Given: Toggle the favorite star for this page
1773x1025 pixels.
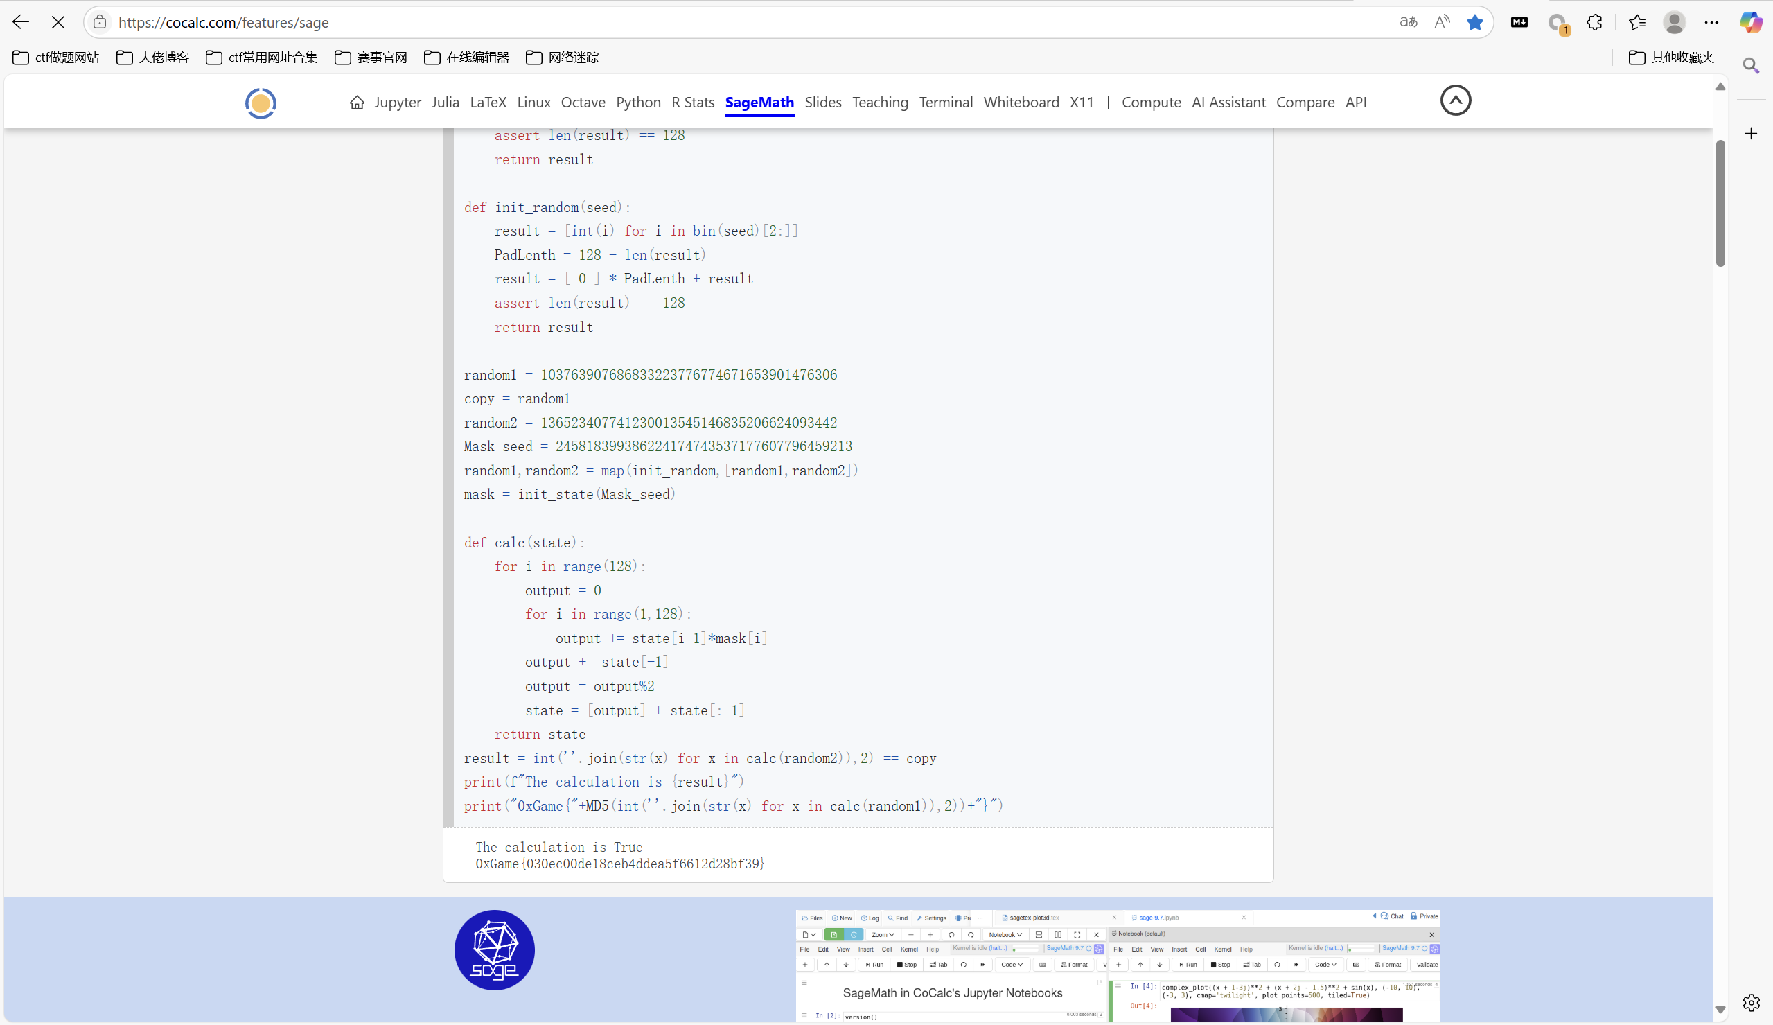Looking at the screenshot, I should pos(1474,21).
